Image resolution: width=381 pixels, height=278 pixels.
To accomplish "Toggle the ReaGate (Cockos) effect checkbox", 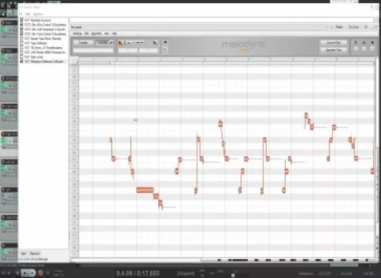I will click(22, 20).
